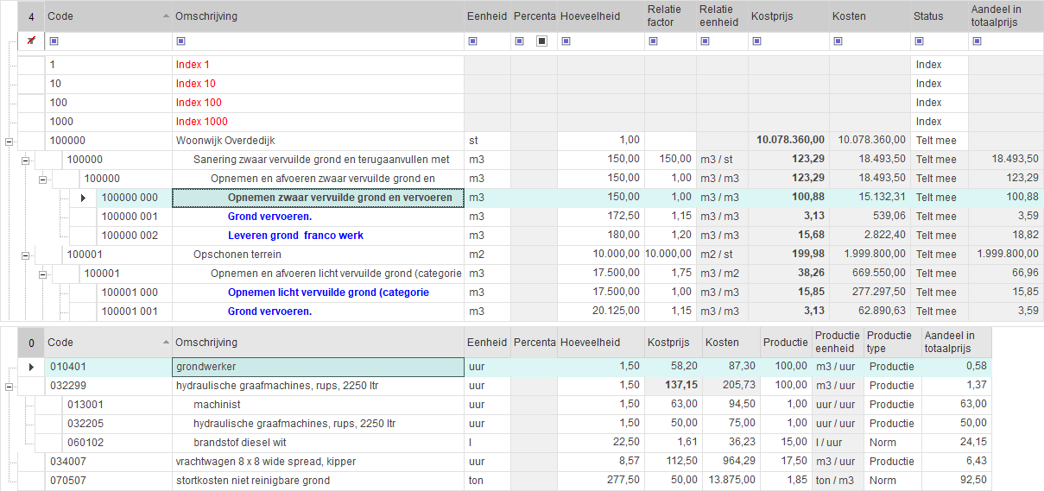Open the Kosten column filter operator icon
The width and height of the screenshot is (1044, 491).
click(838, 41)
